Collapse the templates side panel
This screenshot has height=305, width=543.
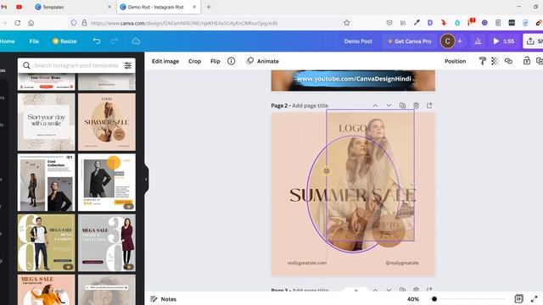(146, 179)
